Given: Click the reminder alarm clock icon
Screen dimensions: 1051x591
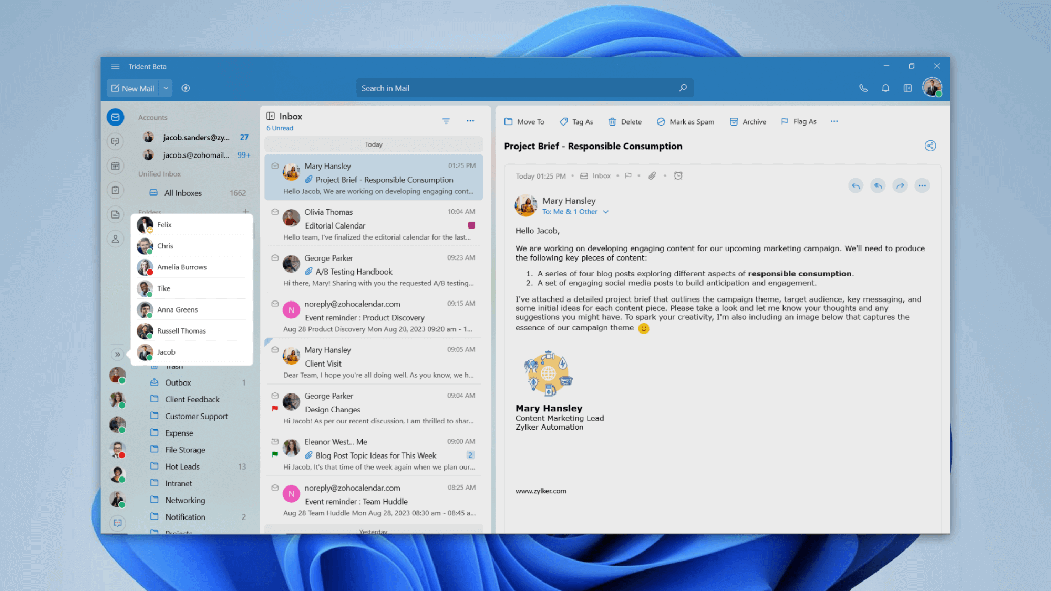Looking at the screenshot, I should (678, 176).
